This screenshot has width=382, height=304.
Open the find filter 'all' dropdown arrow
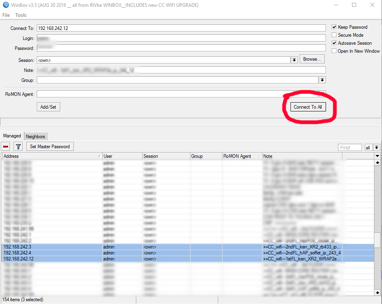376,147
